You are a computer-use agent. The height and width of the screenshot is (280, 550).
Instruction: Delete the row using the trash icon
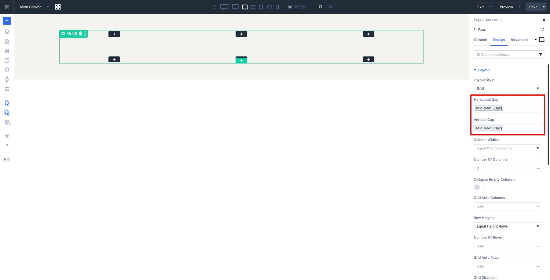pyautogui.click(x=80, y=34)
